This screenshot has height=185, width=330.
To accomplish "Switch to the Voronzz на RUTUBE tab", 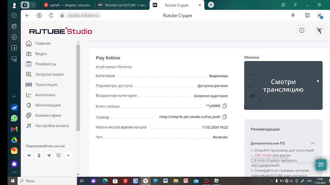I will 122,5.
